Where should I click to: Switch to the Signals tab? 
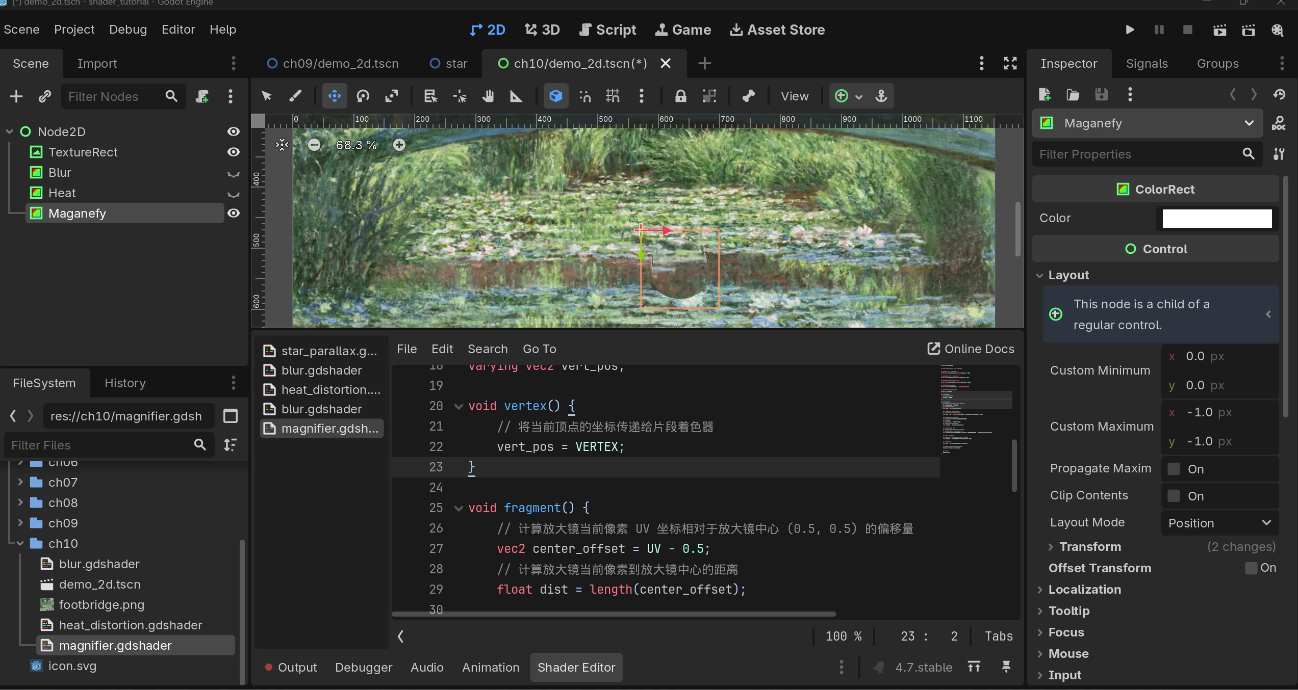pos(1147,64)
